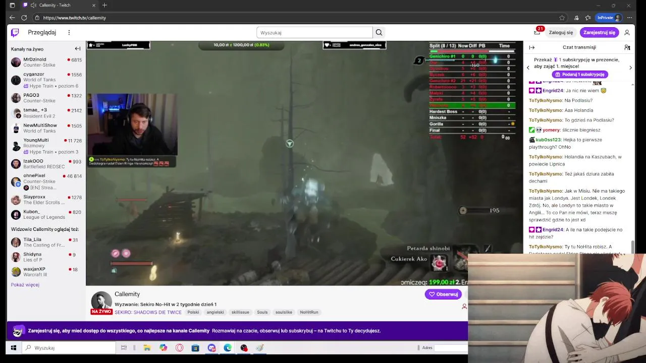Open PAGO3 channel in sidebar

pyautogui.click(x=46, y=98)
